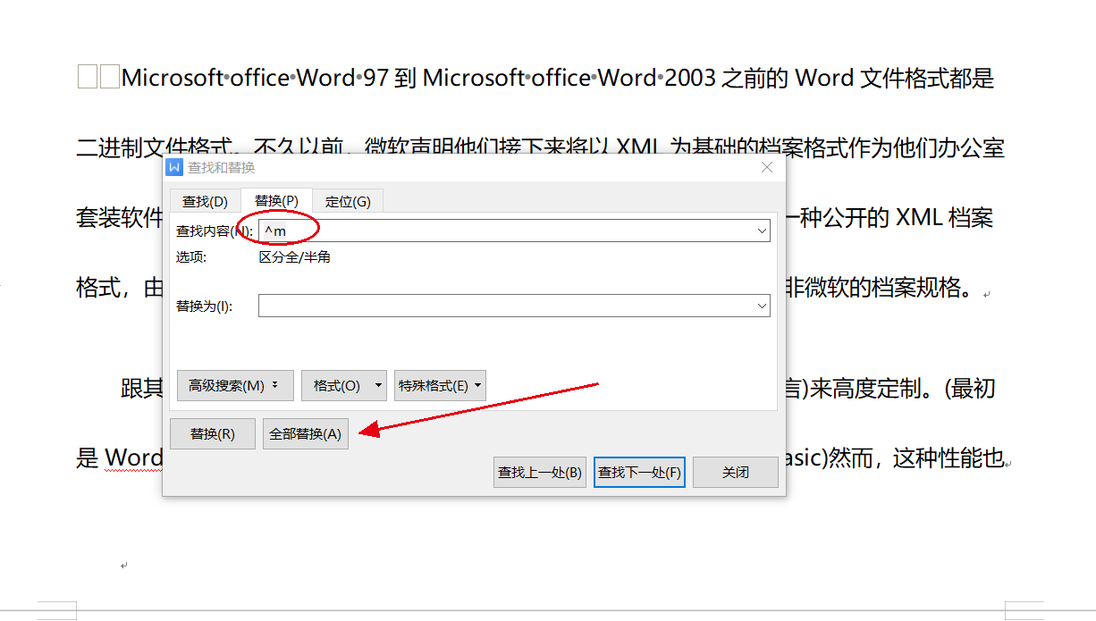Select the 替换(P) tab
Screen dimensions: 1096x621
(x=276, y=201)
